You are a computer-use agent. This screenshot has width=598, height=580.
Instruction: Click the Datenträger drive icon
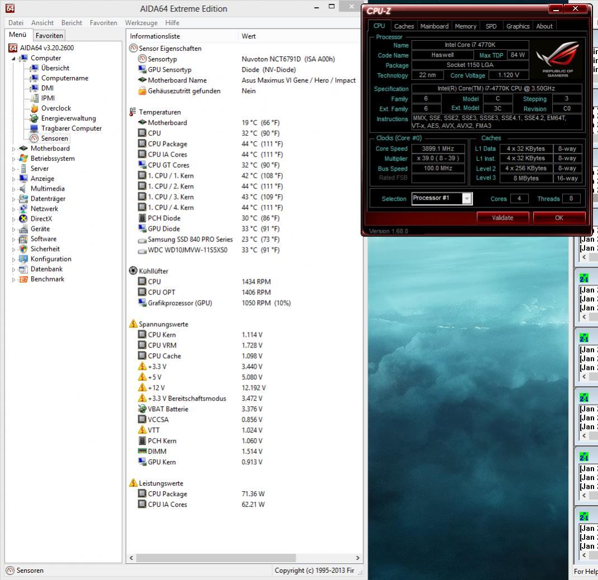pyautogui.click(x=23, y=199)
